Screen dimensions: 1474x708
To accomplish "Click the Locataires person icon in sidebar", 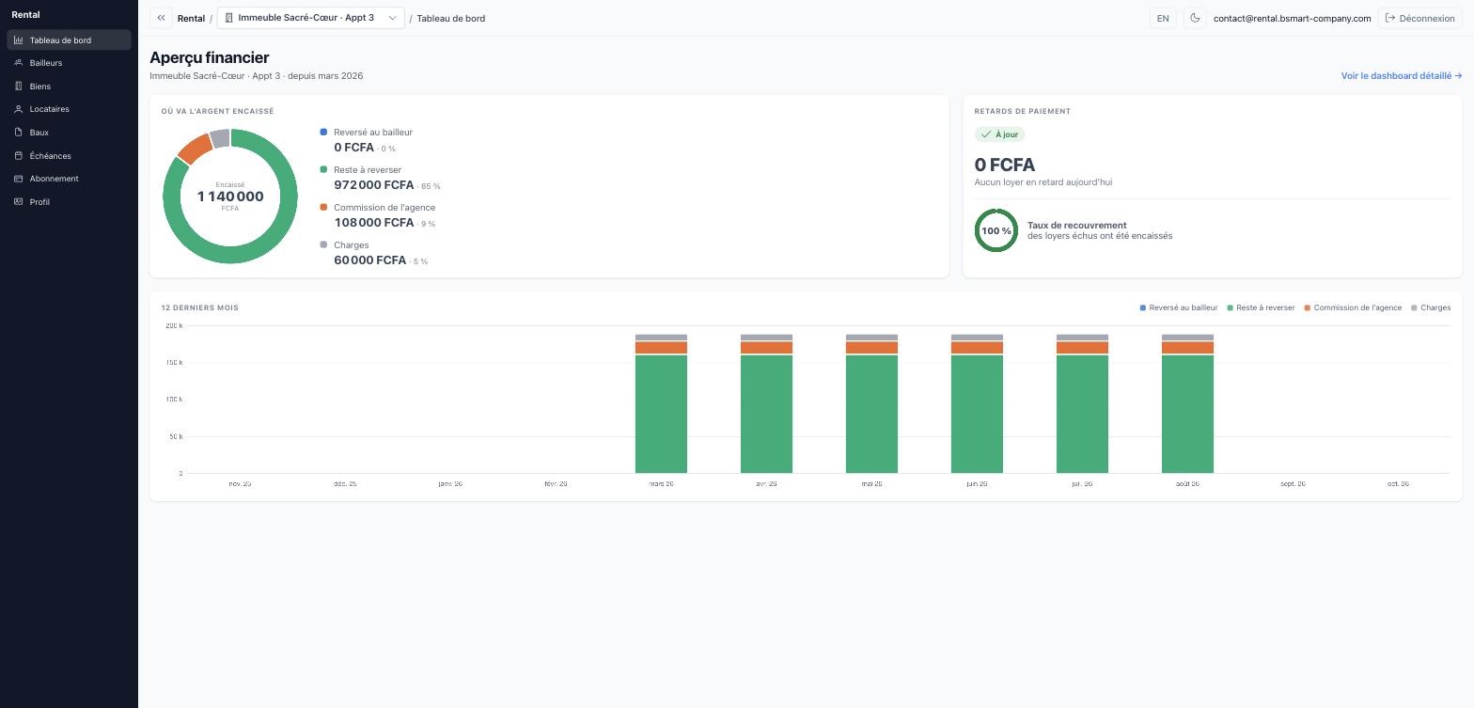I will pos(18,109).
